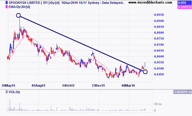The image size is (192, 116).
Task: Click the VOL:Dy volume panel label
Action: pos(14,92)
